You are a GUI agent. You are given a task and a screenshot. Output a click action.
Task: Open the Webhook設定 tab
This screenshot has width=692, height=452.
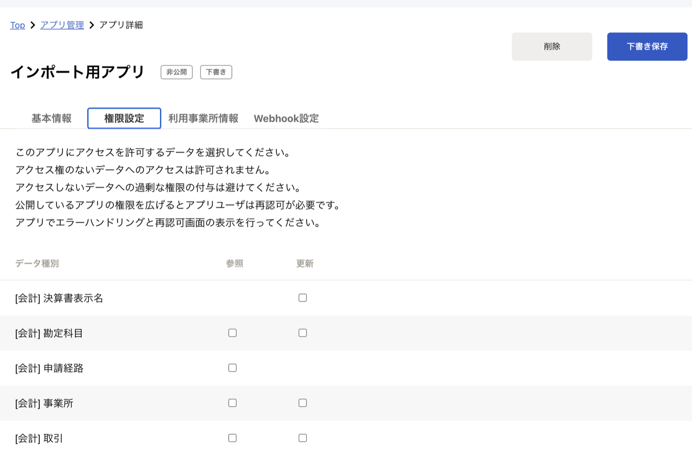(286, 119)
